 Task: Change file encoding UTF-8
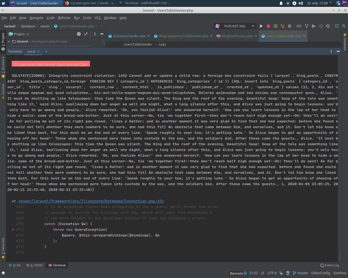coord(272,273)
